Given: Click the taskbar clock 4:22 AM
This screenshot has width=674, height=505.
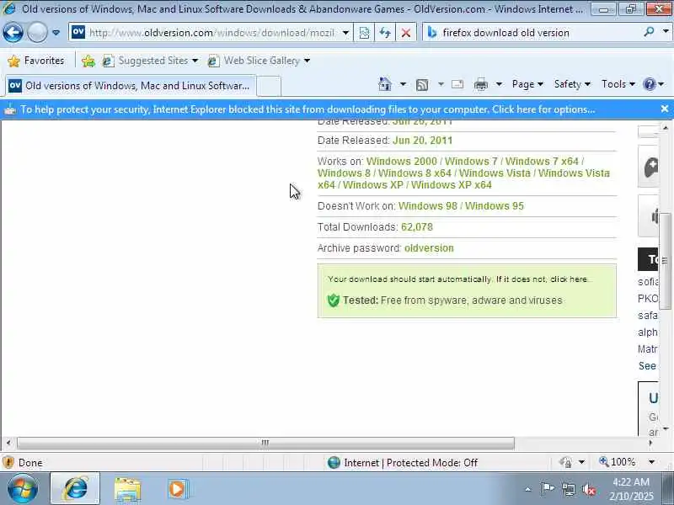Looking at the screenshot, I should 631,481.
